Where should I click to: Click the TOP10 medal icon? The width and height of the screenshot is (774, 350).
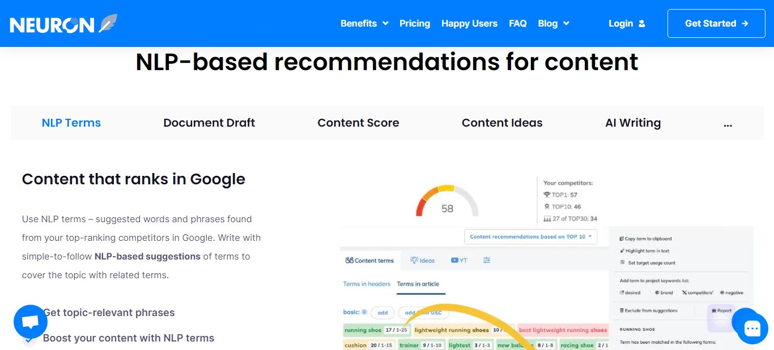point(547,206)
